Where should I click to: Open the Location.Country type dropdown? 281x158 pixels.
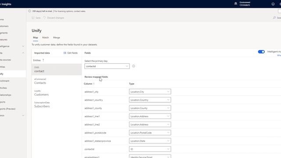click(150, 100)
